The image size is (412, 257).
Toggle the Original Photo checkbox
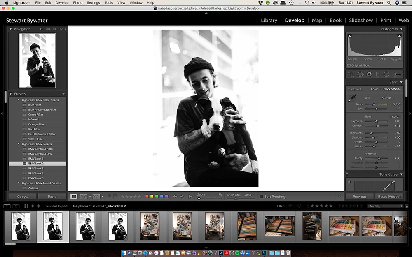tap(349, 65)
